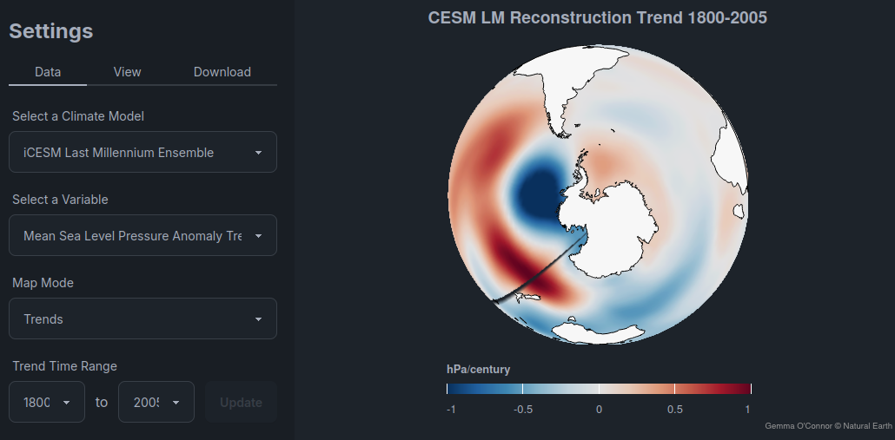Viewport: 895px width, 440px height.
Task: Click the Australia landmass on globe's right edge
Action: (x=739, y=187)
